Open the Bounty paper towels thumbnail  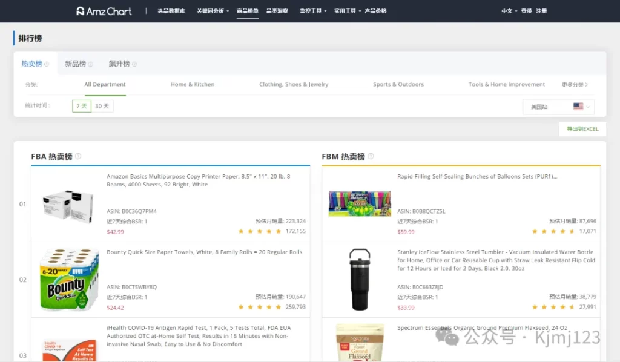coord(69,280)
